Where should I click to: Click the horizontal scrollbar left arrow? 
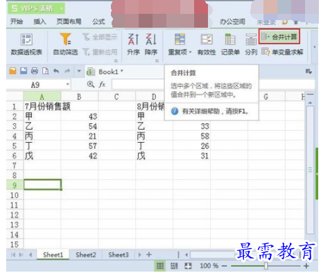(186, 255)
